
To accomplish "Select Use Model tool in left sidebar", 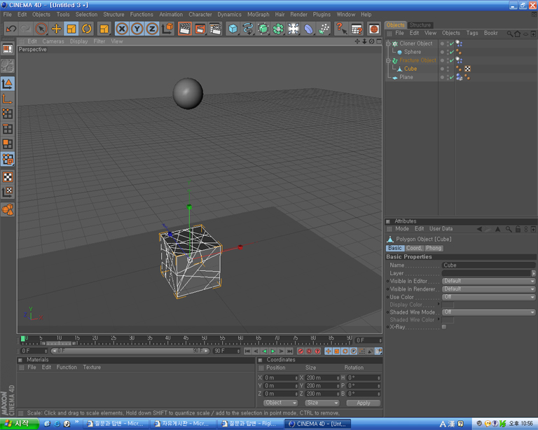I will point(8,83).
